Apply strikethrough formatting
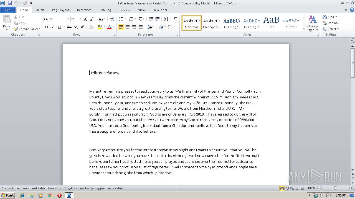355x199 pixels. 69,27
